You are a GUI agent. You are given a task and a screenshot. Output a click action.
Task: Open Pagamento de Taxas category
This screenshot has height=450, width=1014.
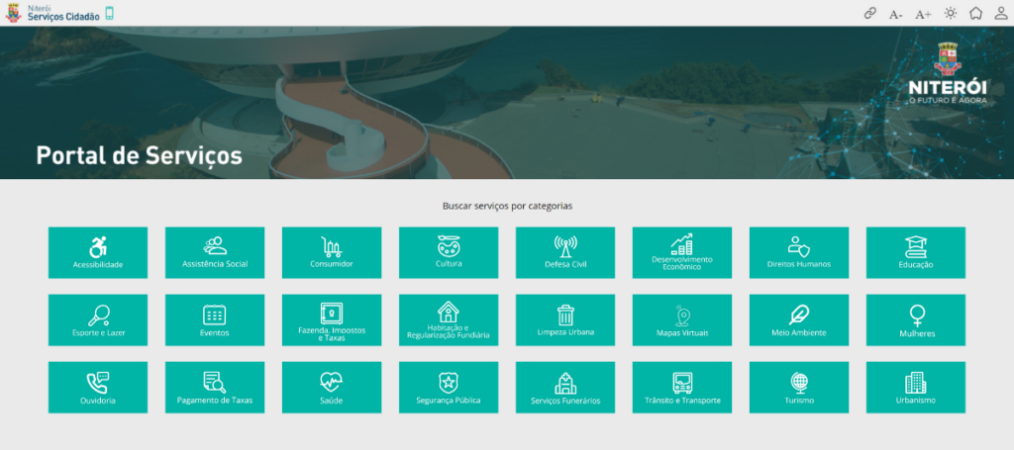[x=215, y=388]
